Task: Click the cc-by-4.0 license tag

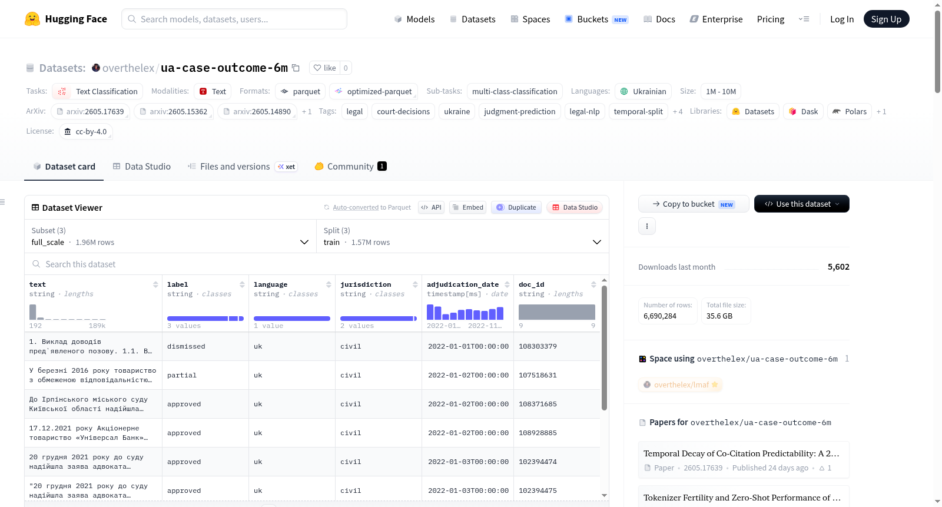Action: pyautogui.click(x=86, y=131)
